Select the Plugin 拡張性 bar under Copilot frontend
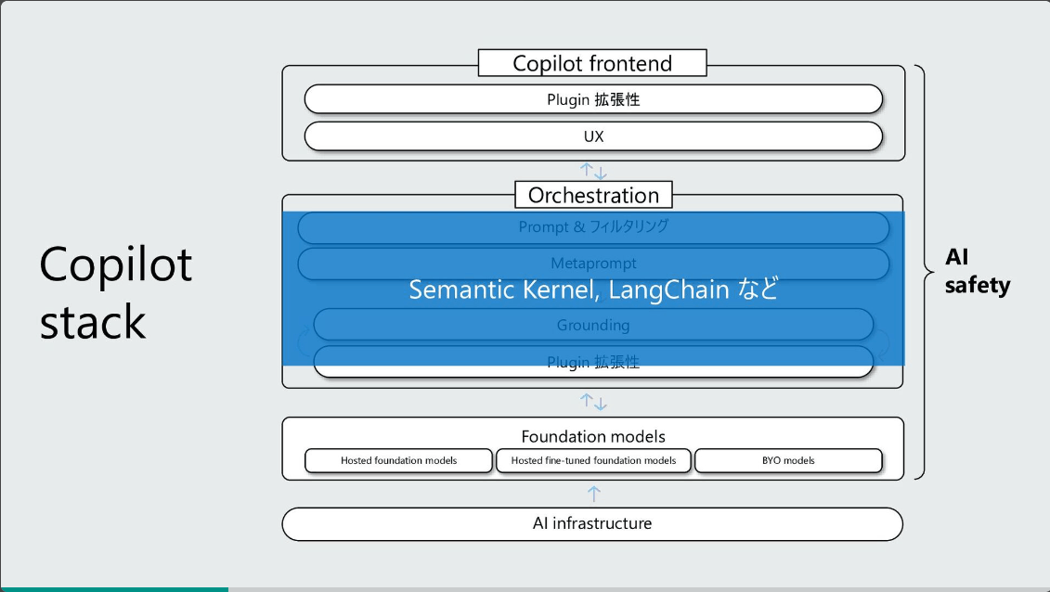 coord(593,99)
